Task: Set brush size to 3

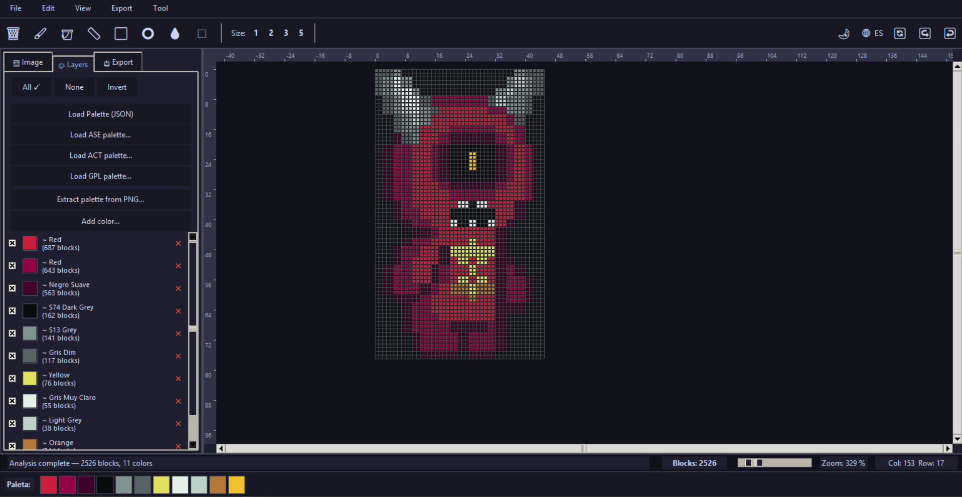Action: (x=286, y=33)
